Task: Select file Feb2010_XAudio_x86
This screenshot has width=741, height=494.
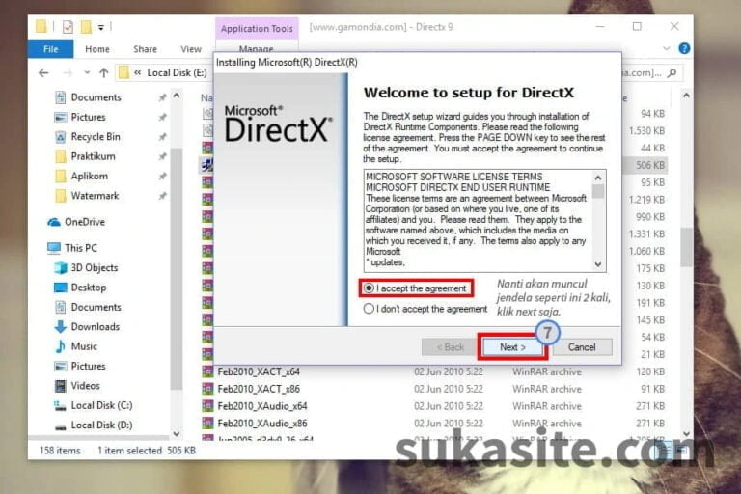Action: [x=262, y=424]
